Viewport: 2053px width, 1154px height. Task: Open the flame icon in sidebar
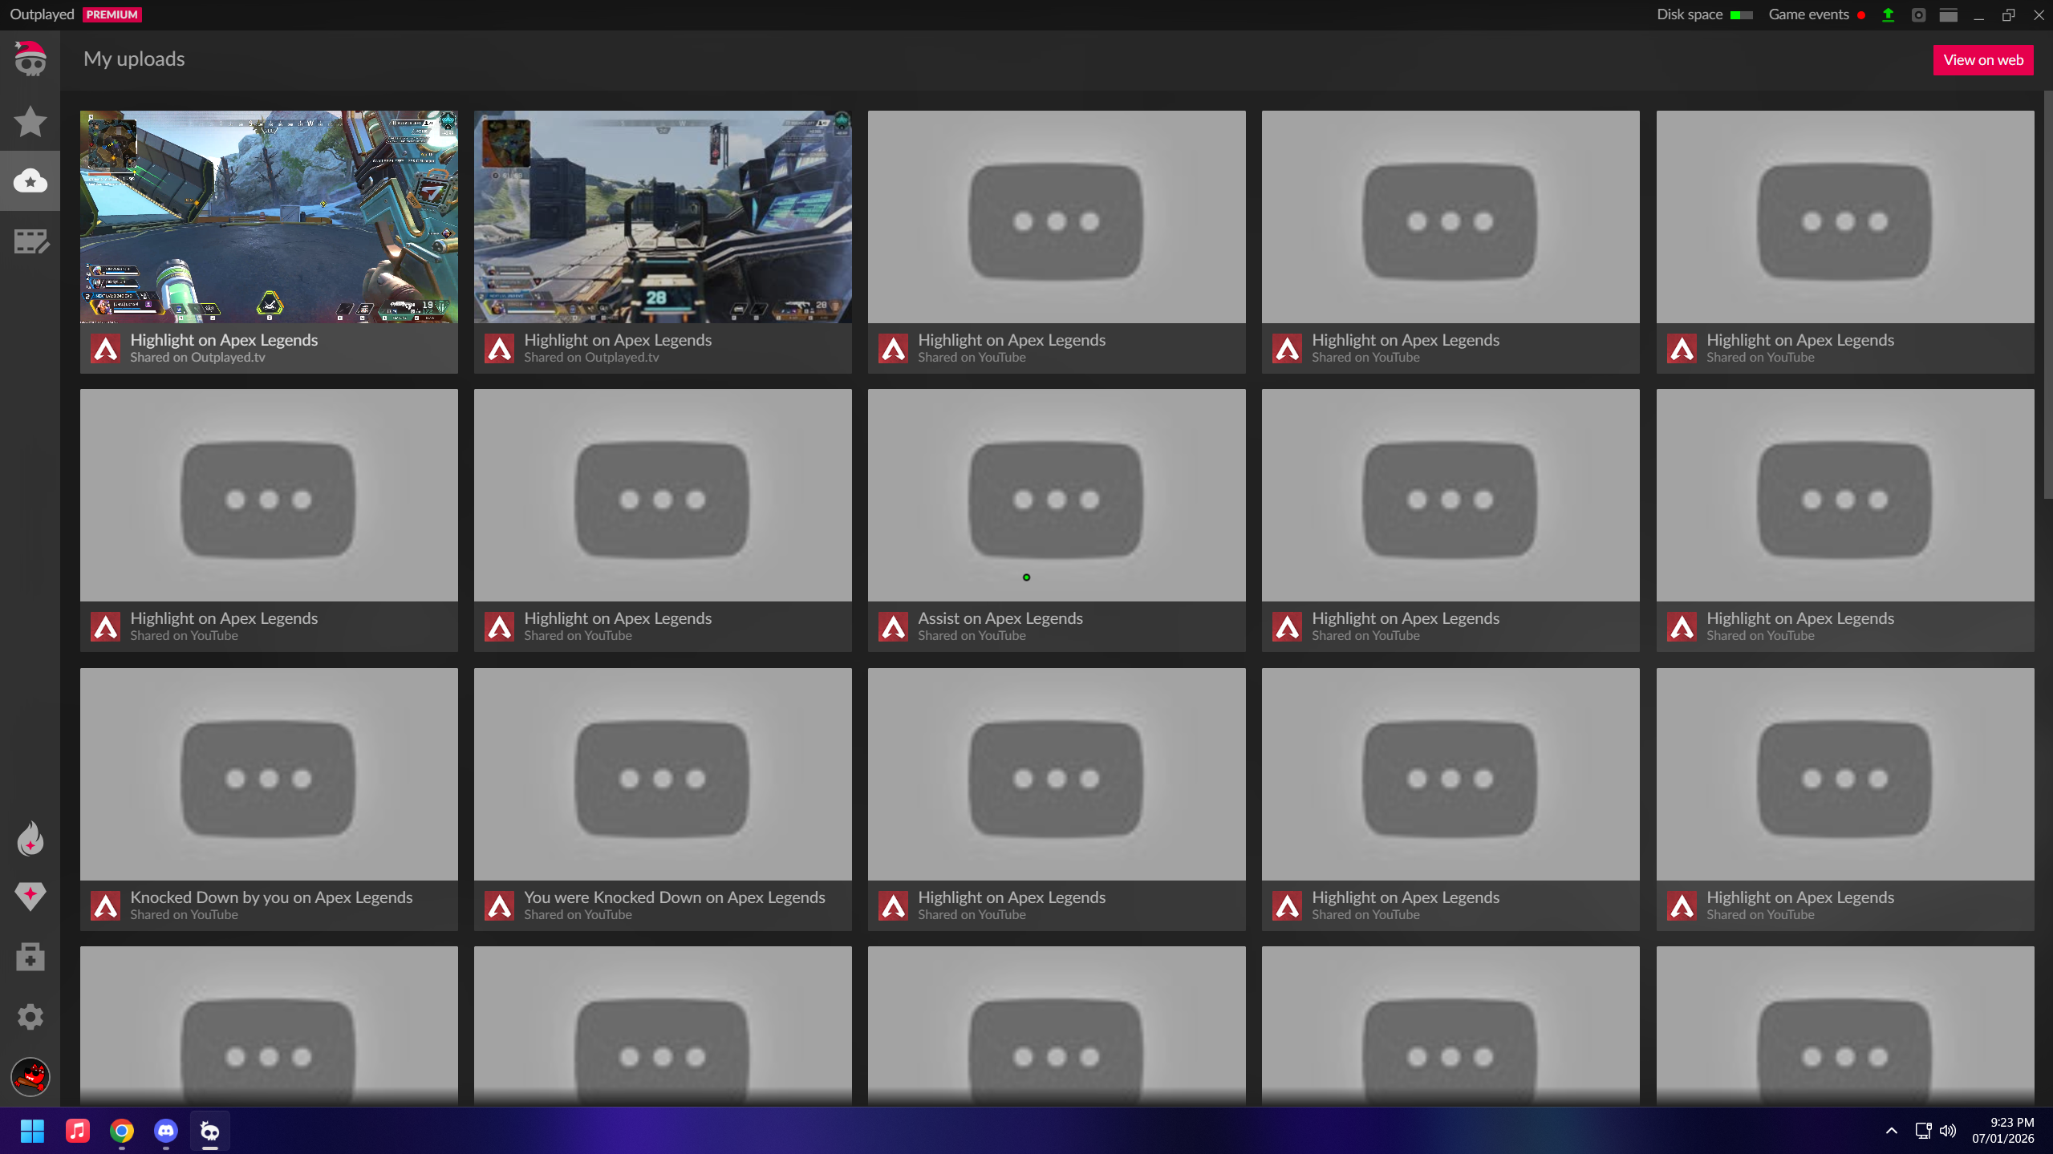pyautogui.click(x=30, y=839)
